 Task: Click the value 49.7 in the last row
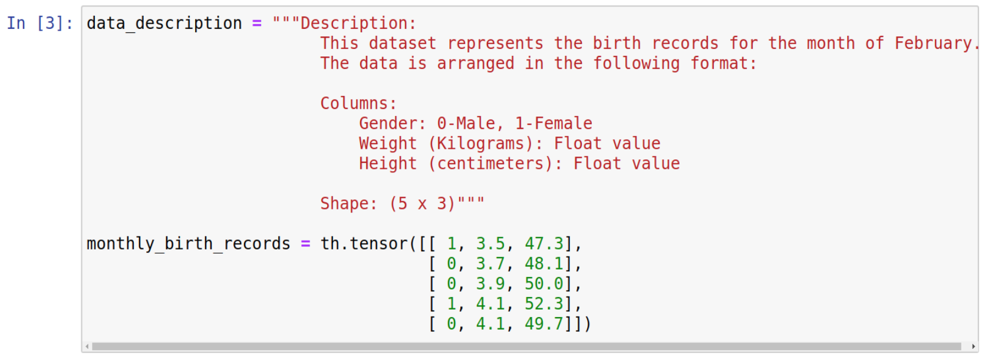(x=544, y=324)
